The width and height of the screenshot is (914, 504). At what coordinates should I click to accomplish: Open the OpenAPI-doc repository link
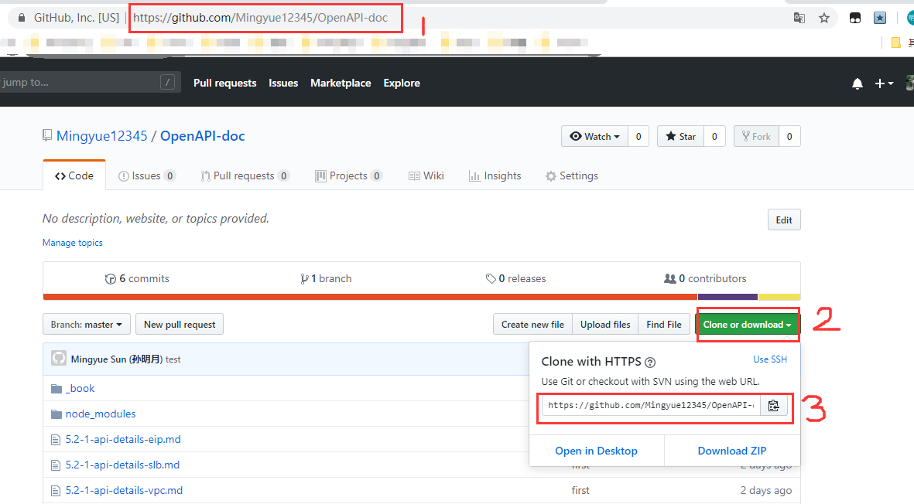[202, 135]
